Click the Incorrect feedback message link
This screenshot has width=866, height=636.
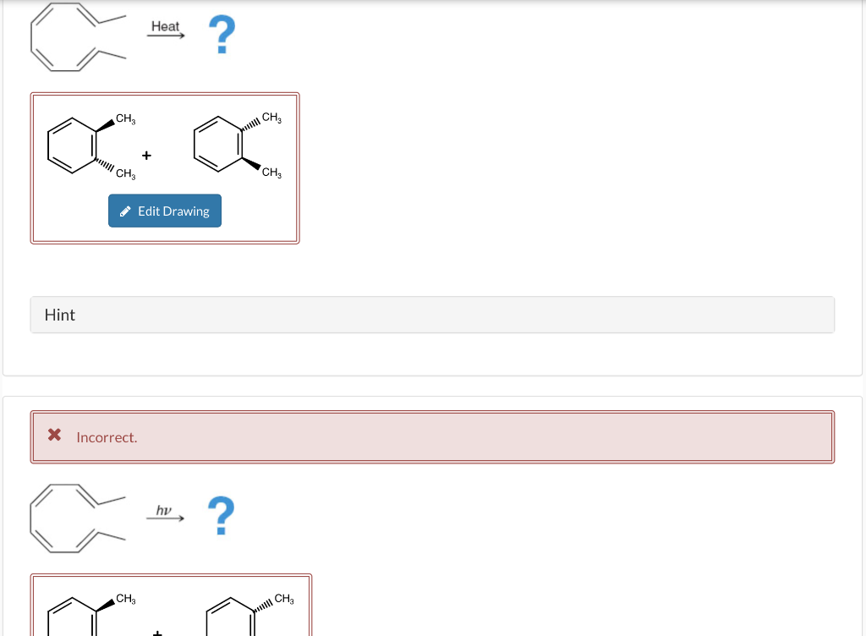pos(107,437)
